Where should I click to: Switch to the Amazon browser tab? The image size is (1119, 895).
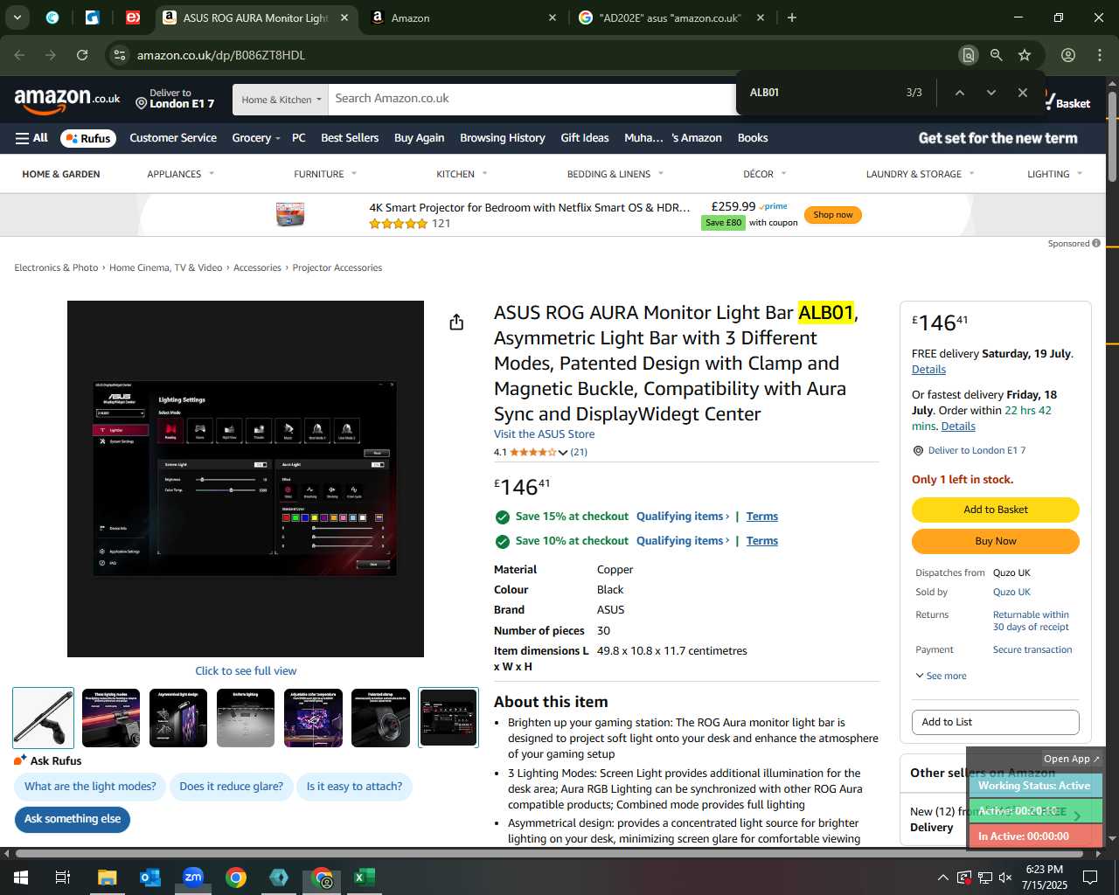pyautogui.click(x=463, y=17)
